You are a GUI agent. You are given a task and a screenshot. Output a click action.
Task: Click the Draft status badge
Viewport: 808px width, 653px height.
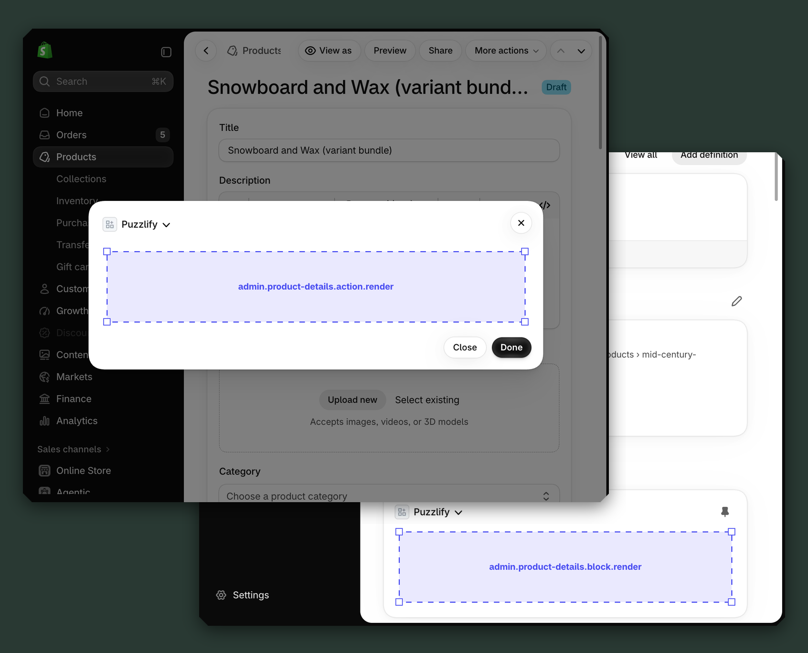556,87
